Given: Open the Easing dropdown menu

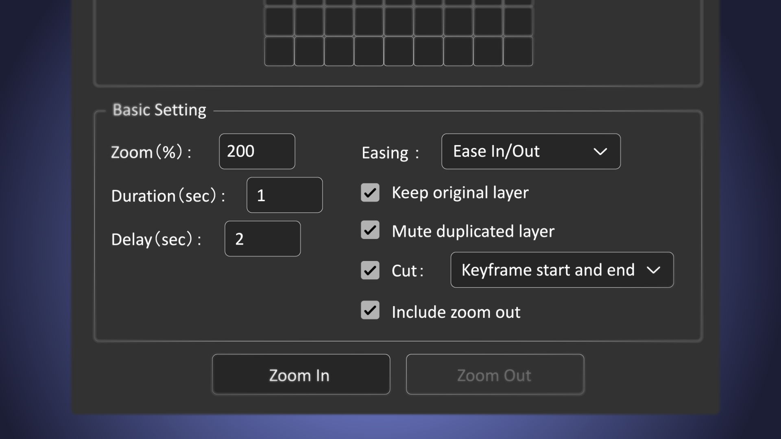Looking at the screenshot, I should coord(530,151).
